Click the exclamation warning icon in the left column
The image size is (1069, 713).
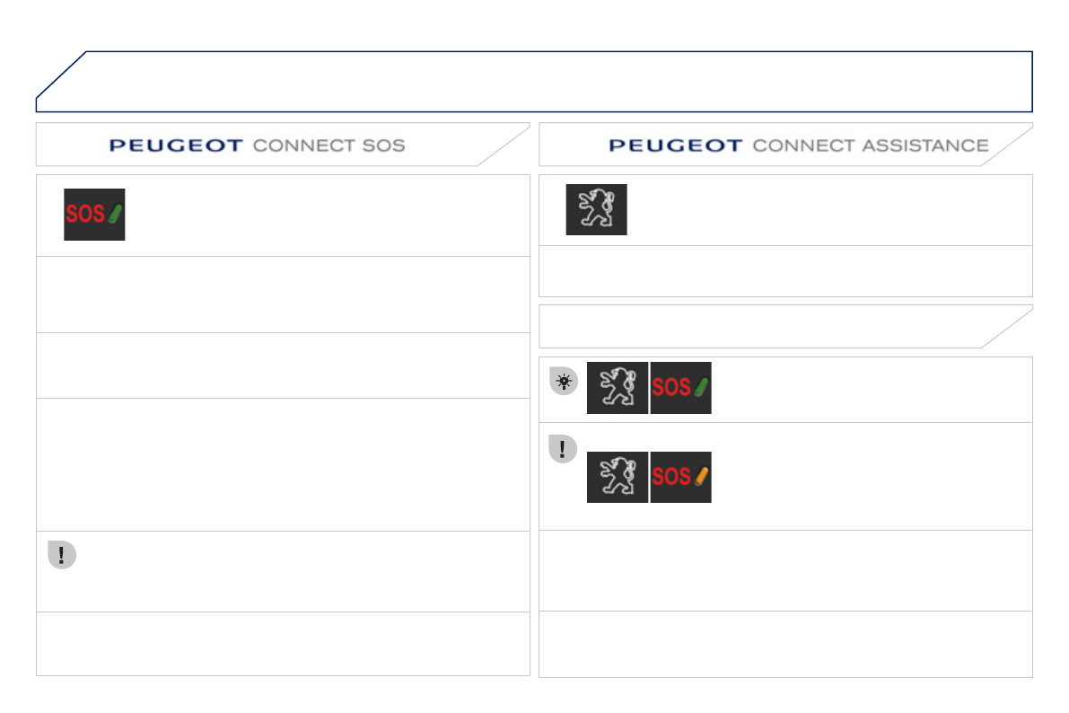(x=61, y=555)
